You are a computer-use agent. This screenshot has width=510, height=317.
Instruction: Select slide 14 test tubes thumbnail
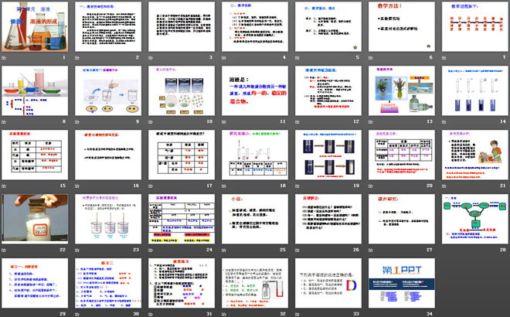pos(475,90)
